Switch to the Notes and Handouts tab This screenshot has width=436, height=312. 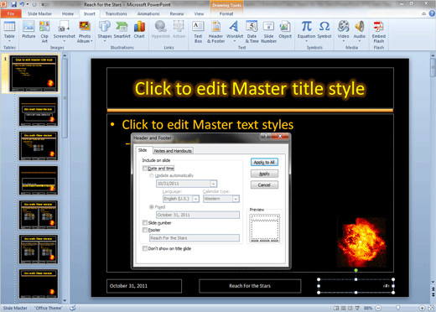(173, 151)
